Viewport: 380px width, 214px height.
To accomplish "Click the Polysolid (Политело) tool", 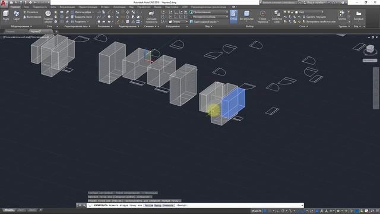I will click(31, 12).
